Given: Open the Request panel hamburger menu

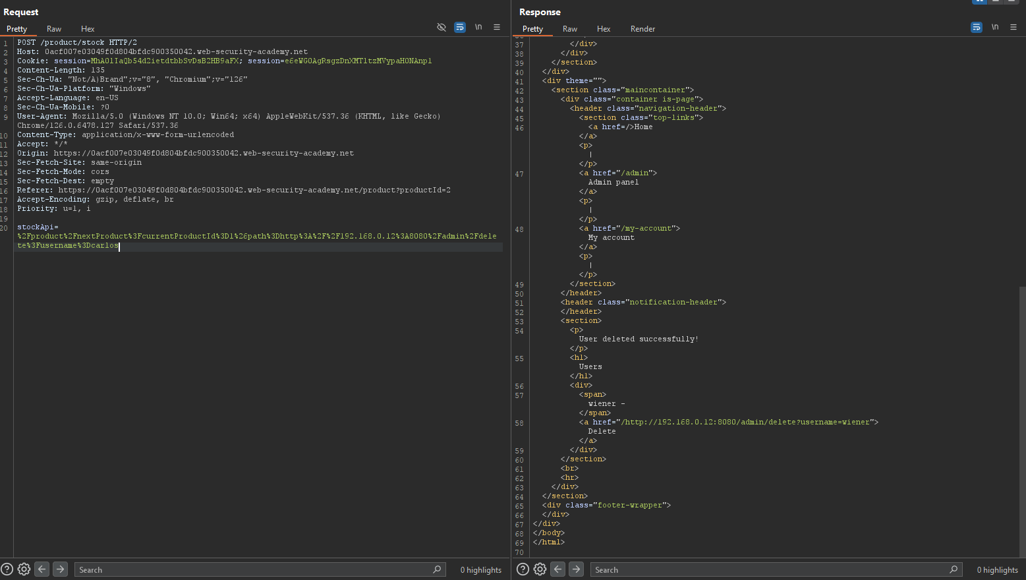Looking at the screenshot, I should [497, 27].
